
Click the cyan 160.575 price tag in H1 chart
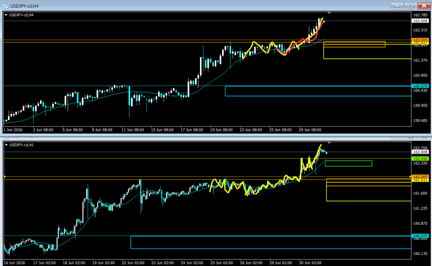pos(421,236)
